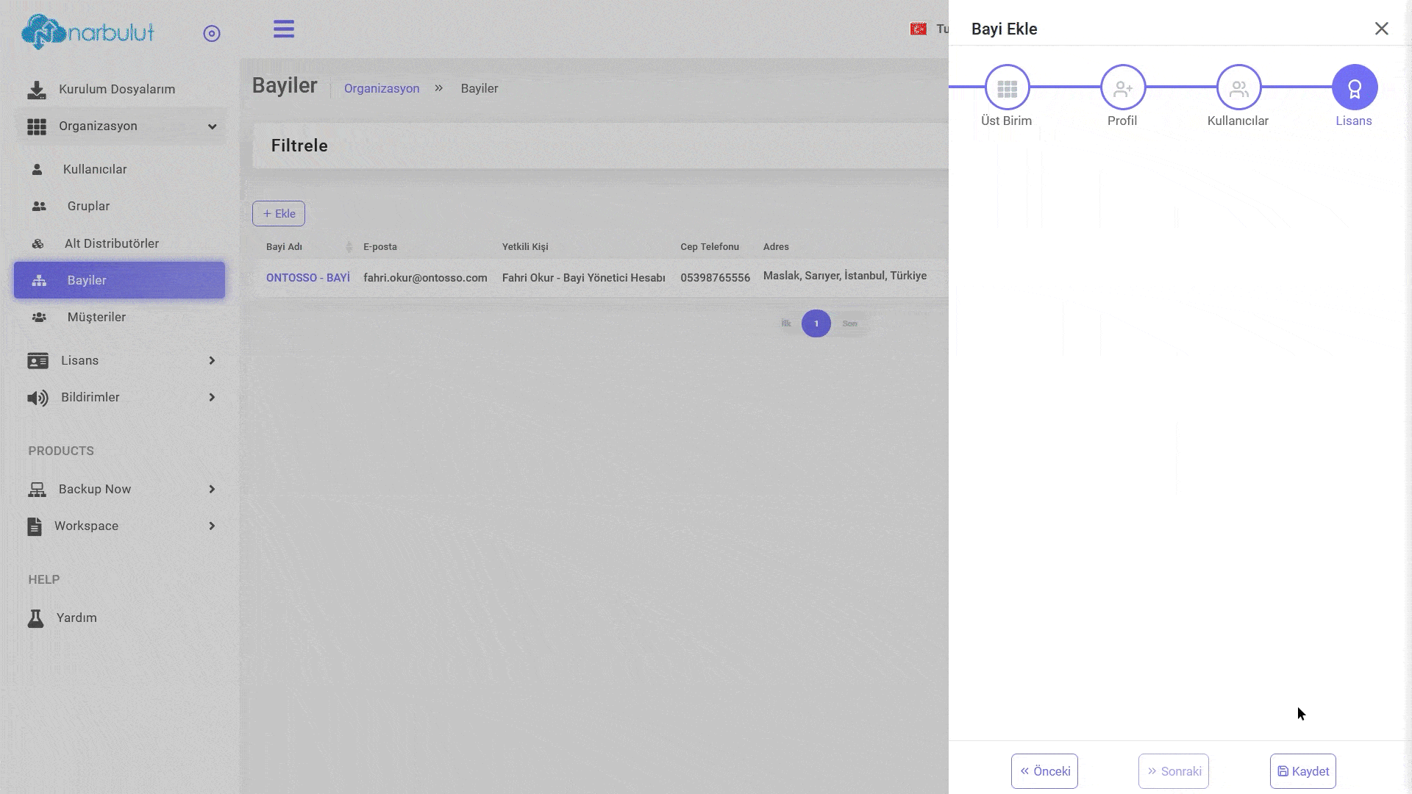Click the Sonraki button
This screenshot has width=1412, height=794.
pyautogui.click(x=1174, y=771)
